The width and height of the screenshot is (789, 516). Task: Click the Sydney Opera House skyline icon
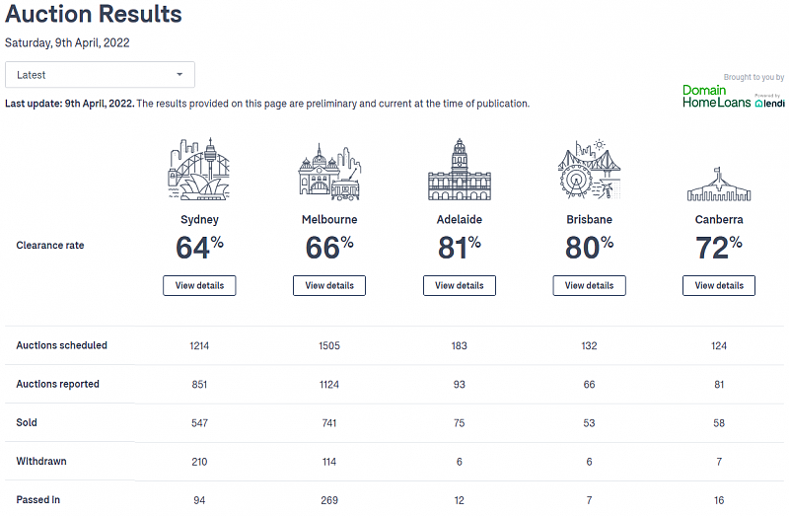click(x=199, y=169)
